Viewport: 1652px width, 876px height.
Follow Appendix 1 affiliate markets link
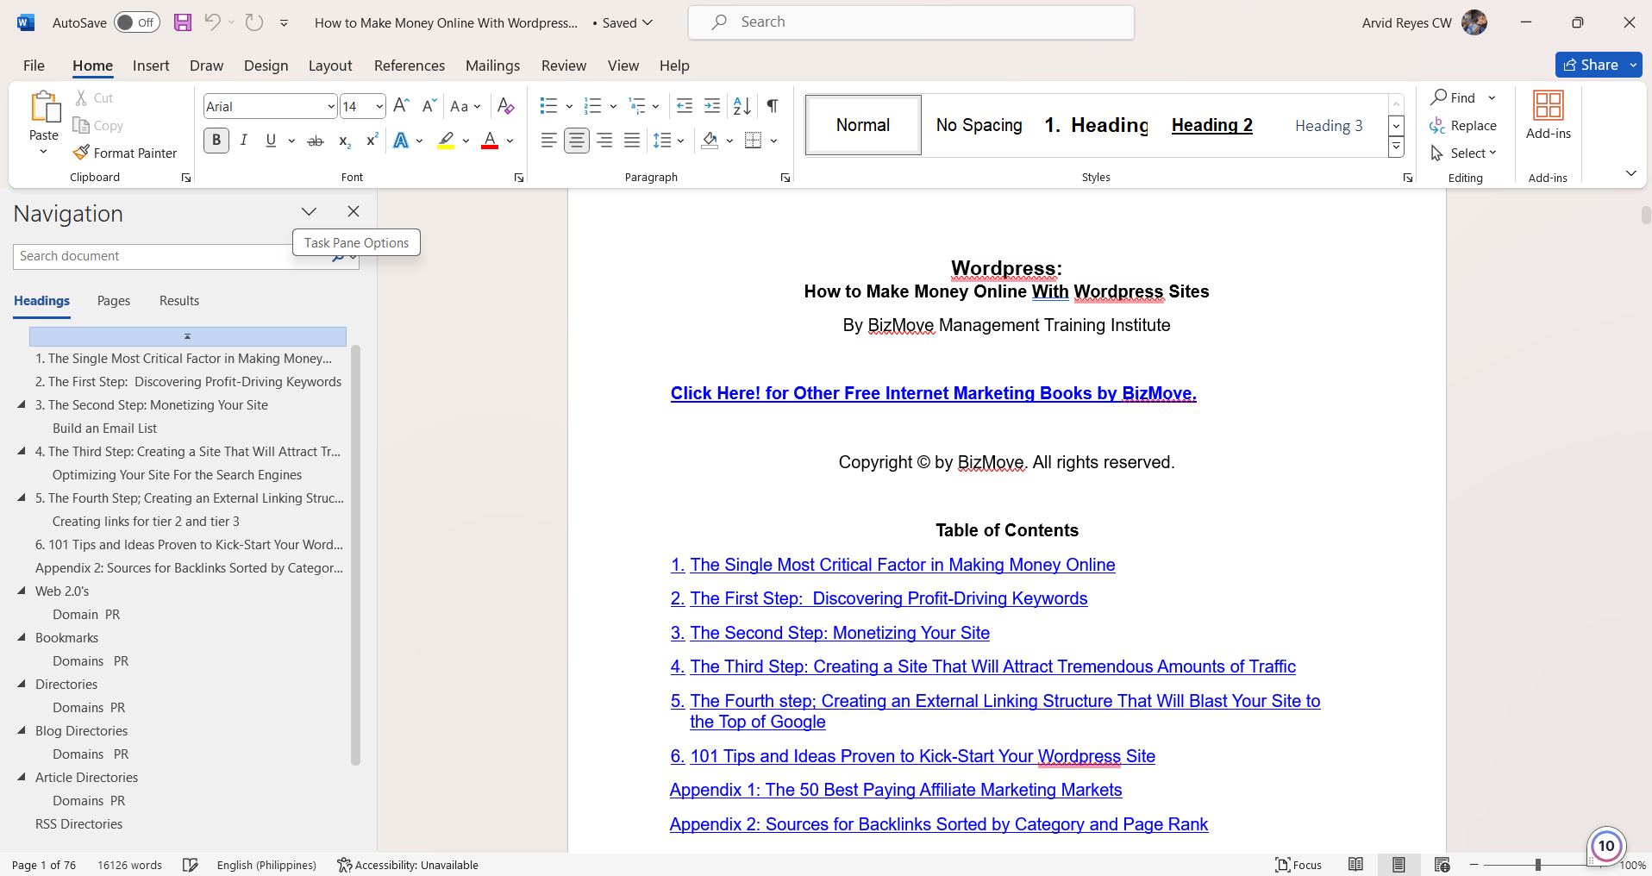(896, 791)
